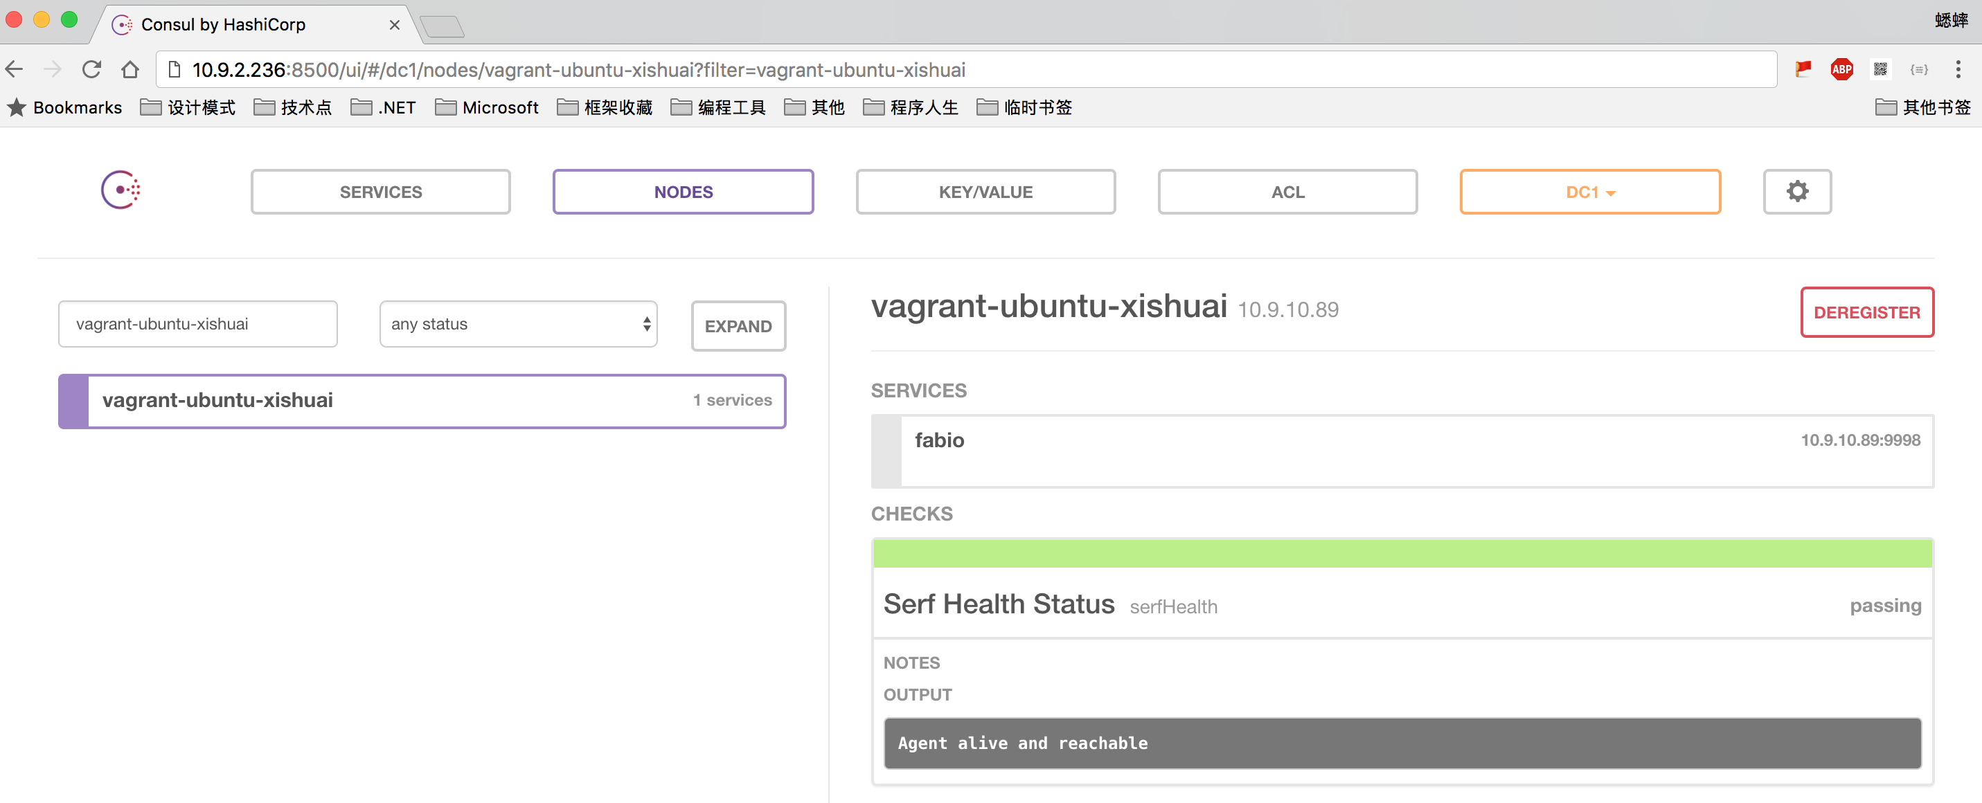This screenshot has width=1982, height=803.
Task: Open the ACL tab
Action: pos(1287,192)
